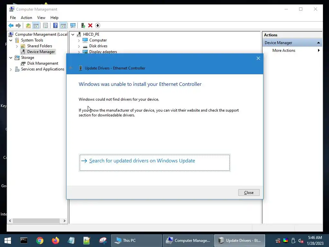Select the Computer category label in device tree

tap(98, 40)
